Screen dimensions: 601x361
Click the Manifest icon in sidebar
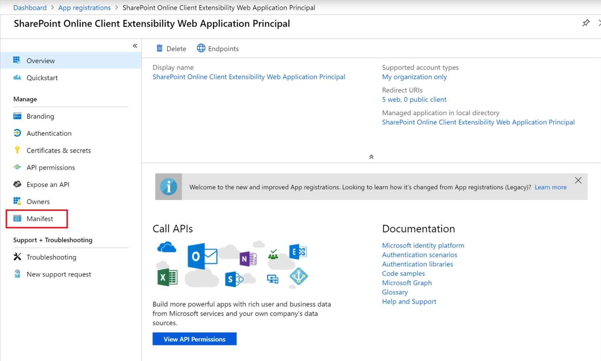click(x=17, y=218)
